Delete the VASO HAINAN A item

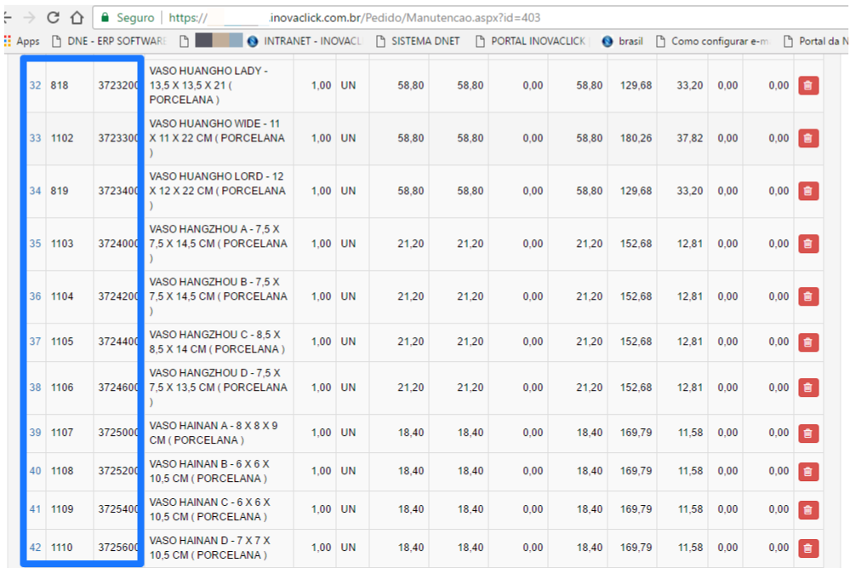pos(807,433)
